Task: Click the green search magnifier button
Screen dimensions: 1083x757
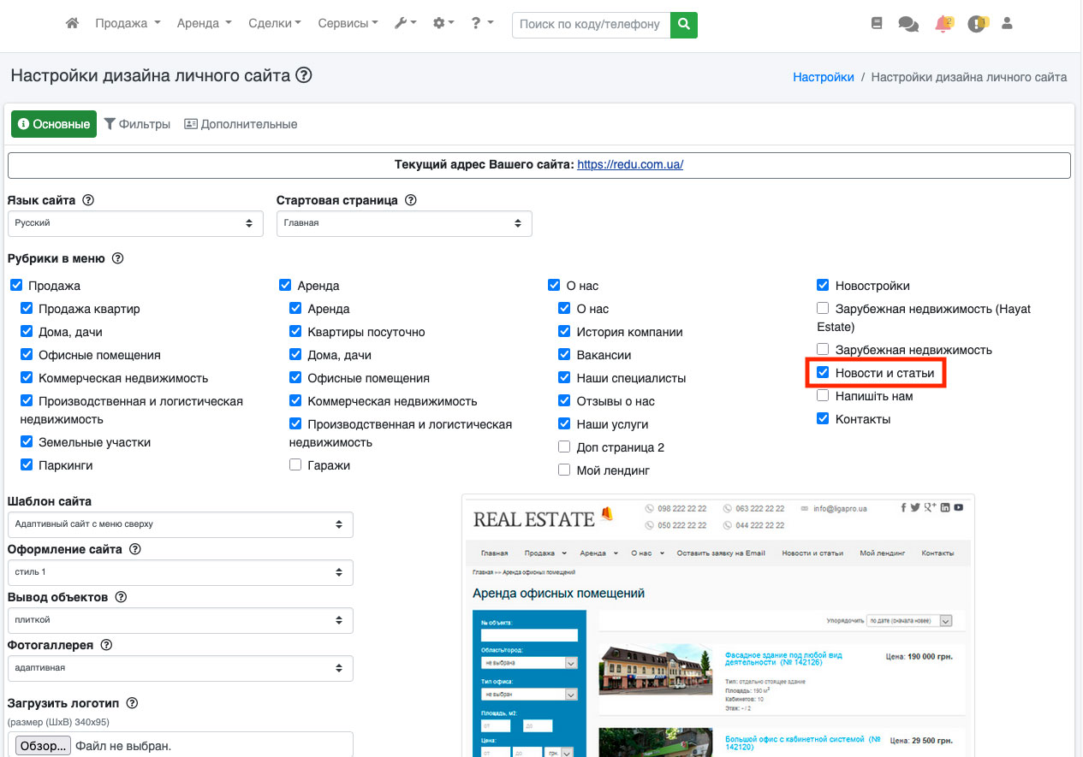Action: click(x=683, y=25)
